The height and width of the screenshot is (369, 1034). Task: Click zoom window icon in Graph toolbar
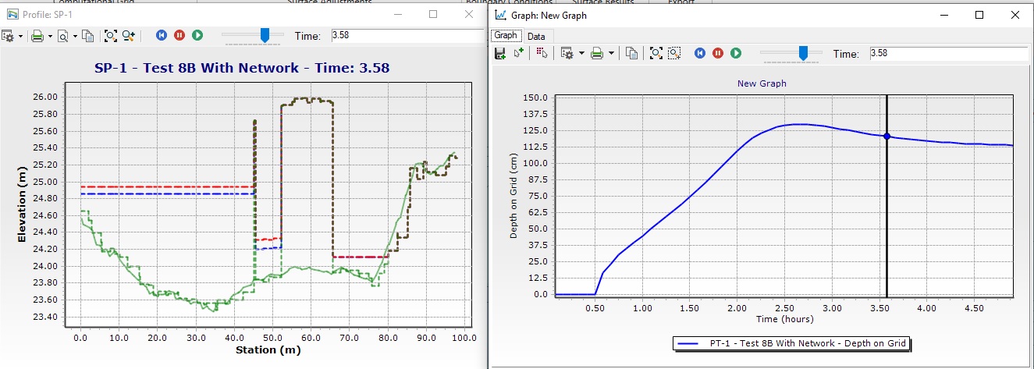[x=675, y=53]
